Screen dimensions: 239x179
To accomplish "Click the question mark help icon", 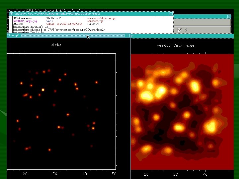I will click(x=186, y=30).
